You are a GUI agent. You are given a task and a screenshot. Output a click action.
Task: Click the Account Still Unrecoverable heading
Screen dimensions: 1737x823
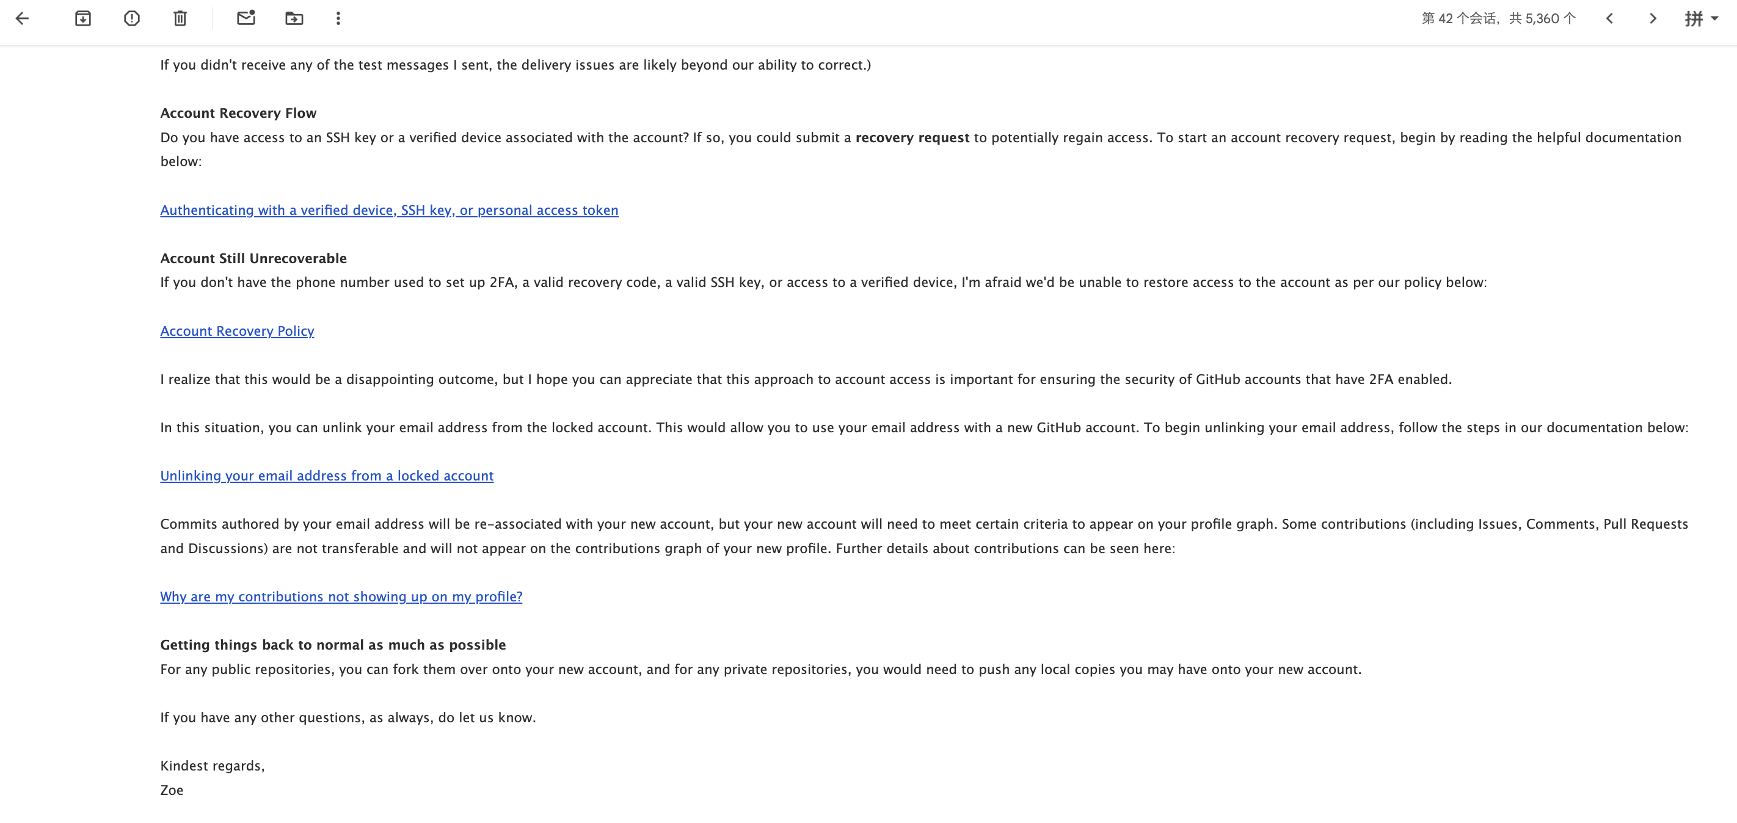point(253,258)
